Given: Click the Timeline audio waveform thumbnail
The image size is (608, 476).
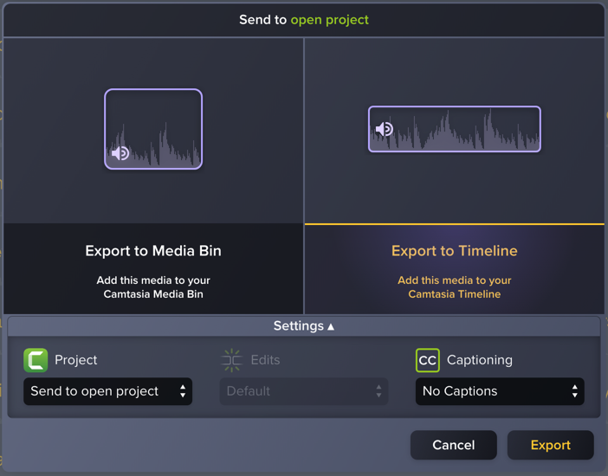Looking at the screenshot, I should [x=454, y=129].
